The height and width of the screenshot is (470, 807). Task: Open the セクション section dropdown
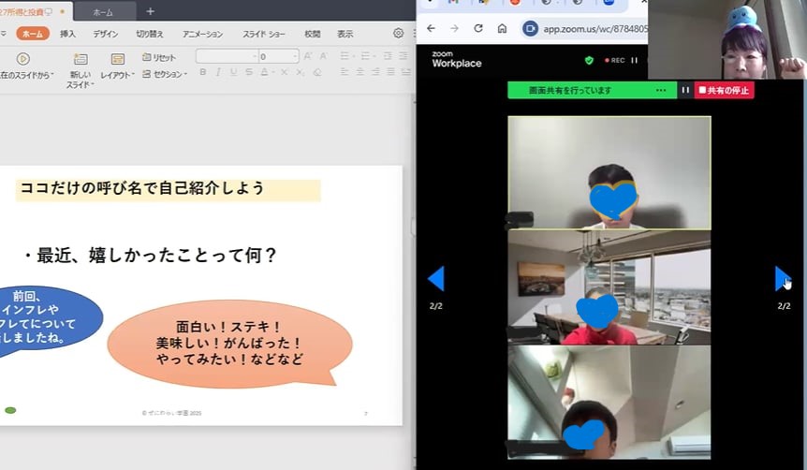(x=169, y=74)
